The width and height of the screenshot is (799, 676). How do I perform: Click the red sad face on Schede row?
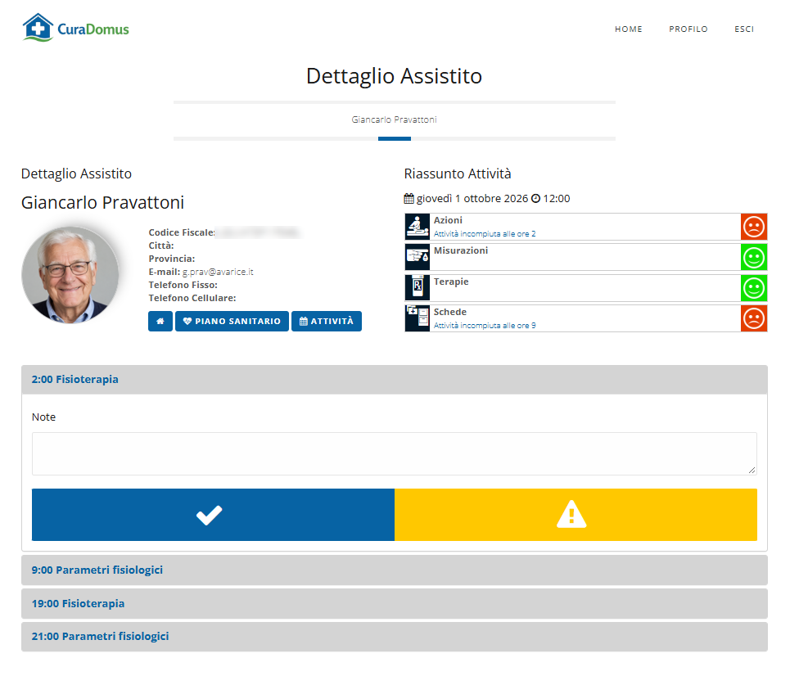tap(754, 318)
